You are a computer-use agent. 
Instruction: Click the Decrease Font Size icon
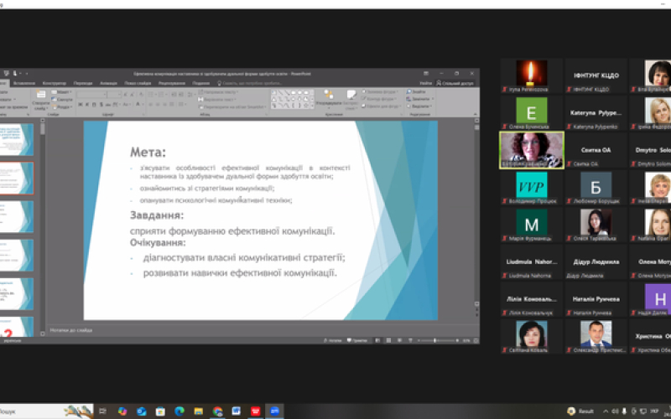(x=132, y=95)
